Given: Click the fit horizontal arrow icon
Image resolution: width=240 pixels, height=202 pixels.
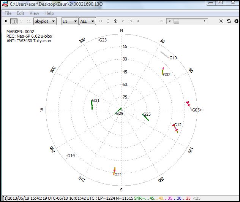Looking at the screenshot, I should tap(101, 21).
